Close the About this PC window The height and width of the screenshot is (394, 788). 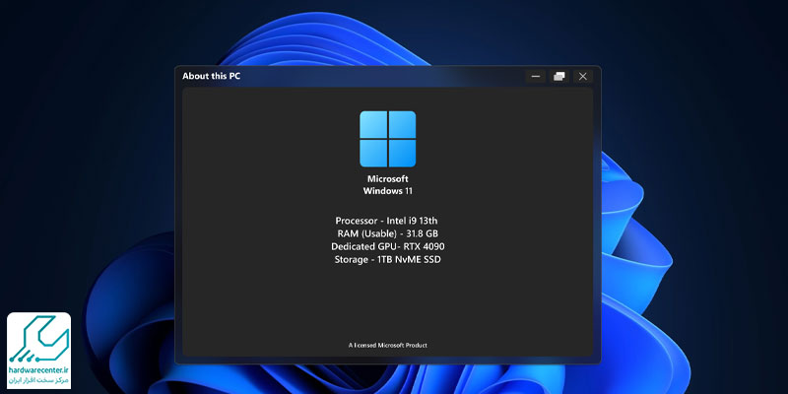pyautogui.click(x=583, y=77)
